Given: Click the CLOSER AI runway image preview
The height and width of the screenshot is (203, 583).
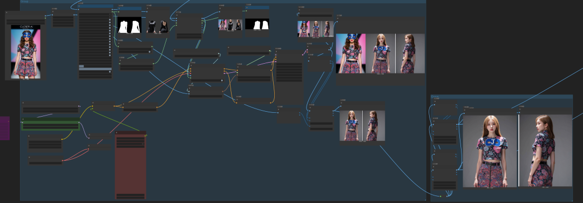Looking at the screenshot, I should click(x=26, y=51).
